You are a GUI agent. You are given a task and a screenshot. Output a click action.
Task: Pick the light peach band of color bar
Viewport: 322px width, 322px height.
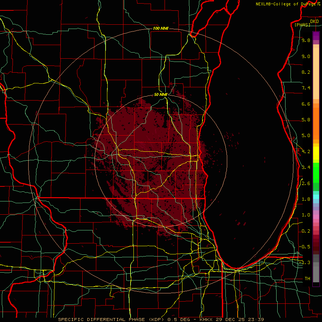316,73
